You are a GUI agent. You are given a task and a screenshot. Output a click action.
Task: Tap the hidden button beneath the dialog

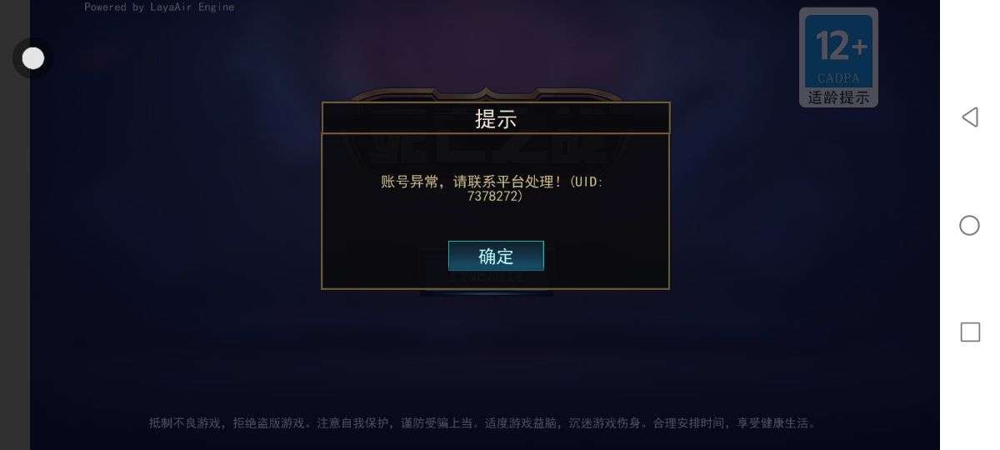[x=487, y=281]
